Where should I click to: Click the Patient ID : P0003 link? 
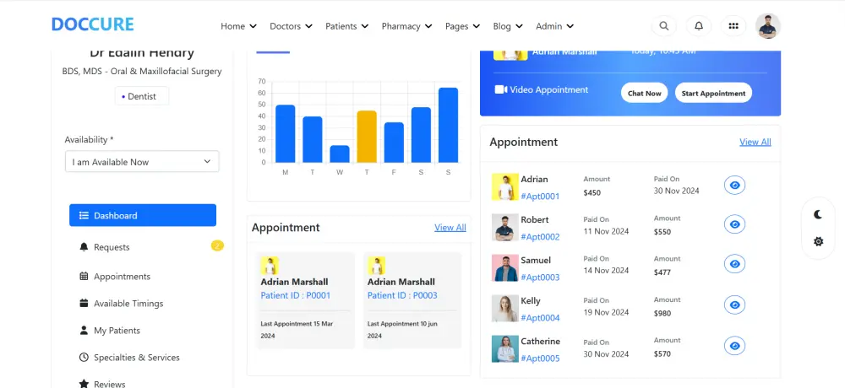tap(402, 295)
